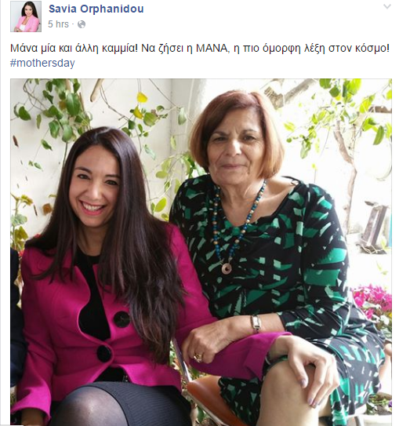
Task: Click the globe public privacy icon
Action: click(x=82, y=24)
